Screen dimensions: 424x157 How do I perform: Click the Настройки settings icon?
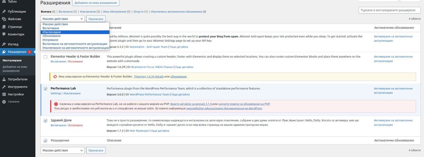(x=4, y=94)
